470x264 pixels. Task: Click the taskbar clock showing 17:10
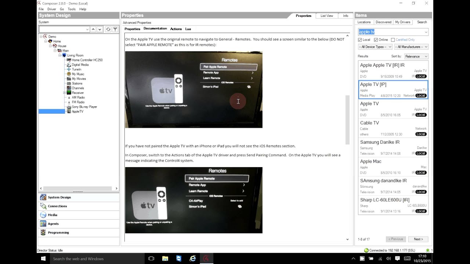point(422,258)
